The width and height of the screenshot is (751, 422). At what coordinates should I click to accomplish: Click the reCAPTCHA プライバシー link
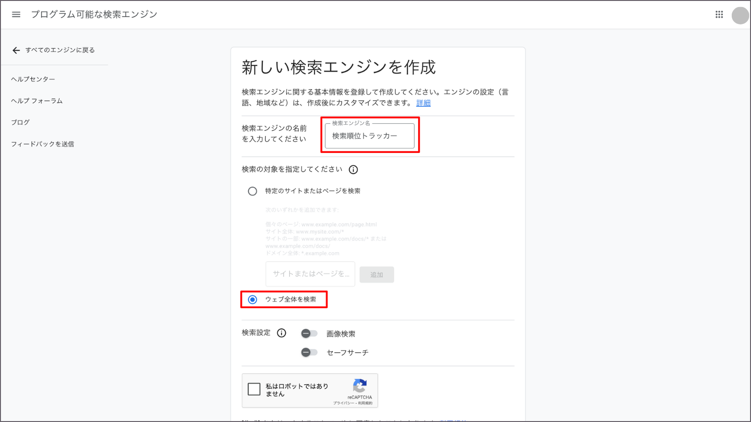[x=344, y=403]
